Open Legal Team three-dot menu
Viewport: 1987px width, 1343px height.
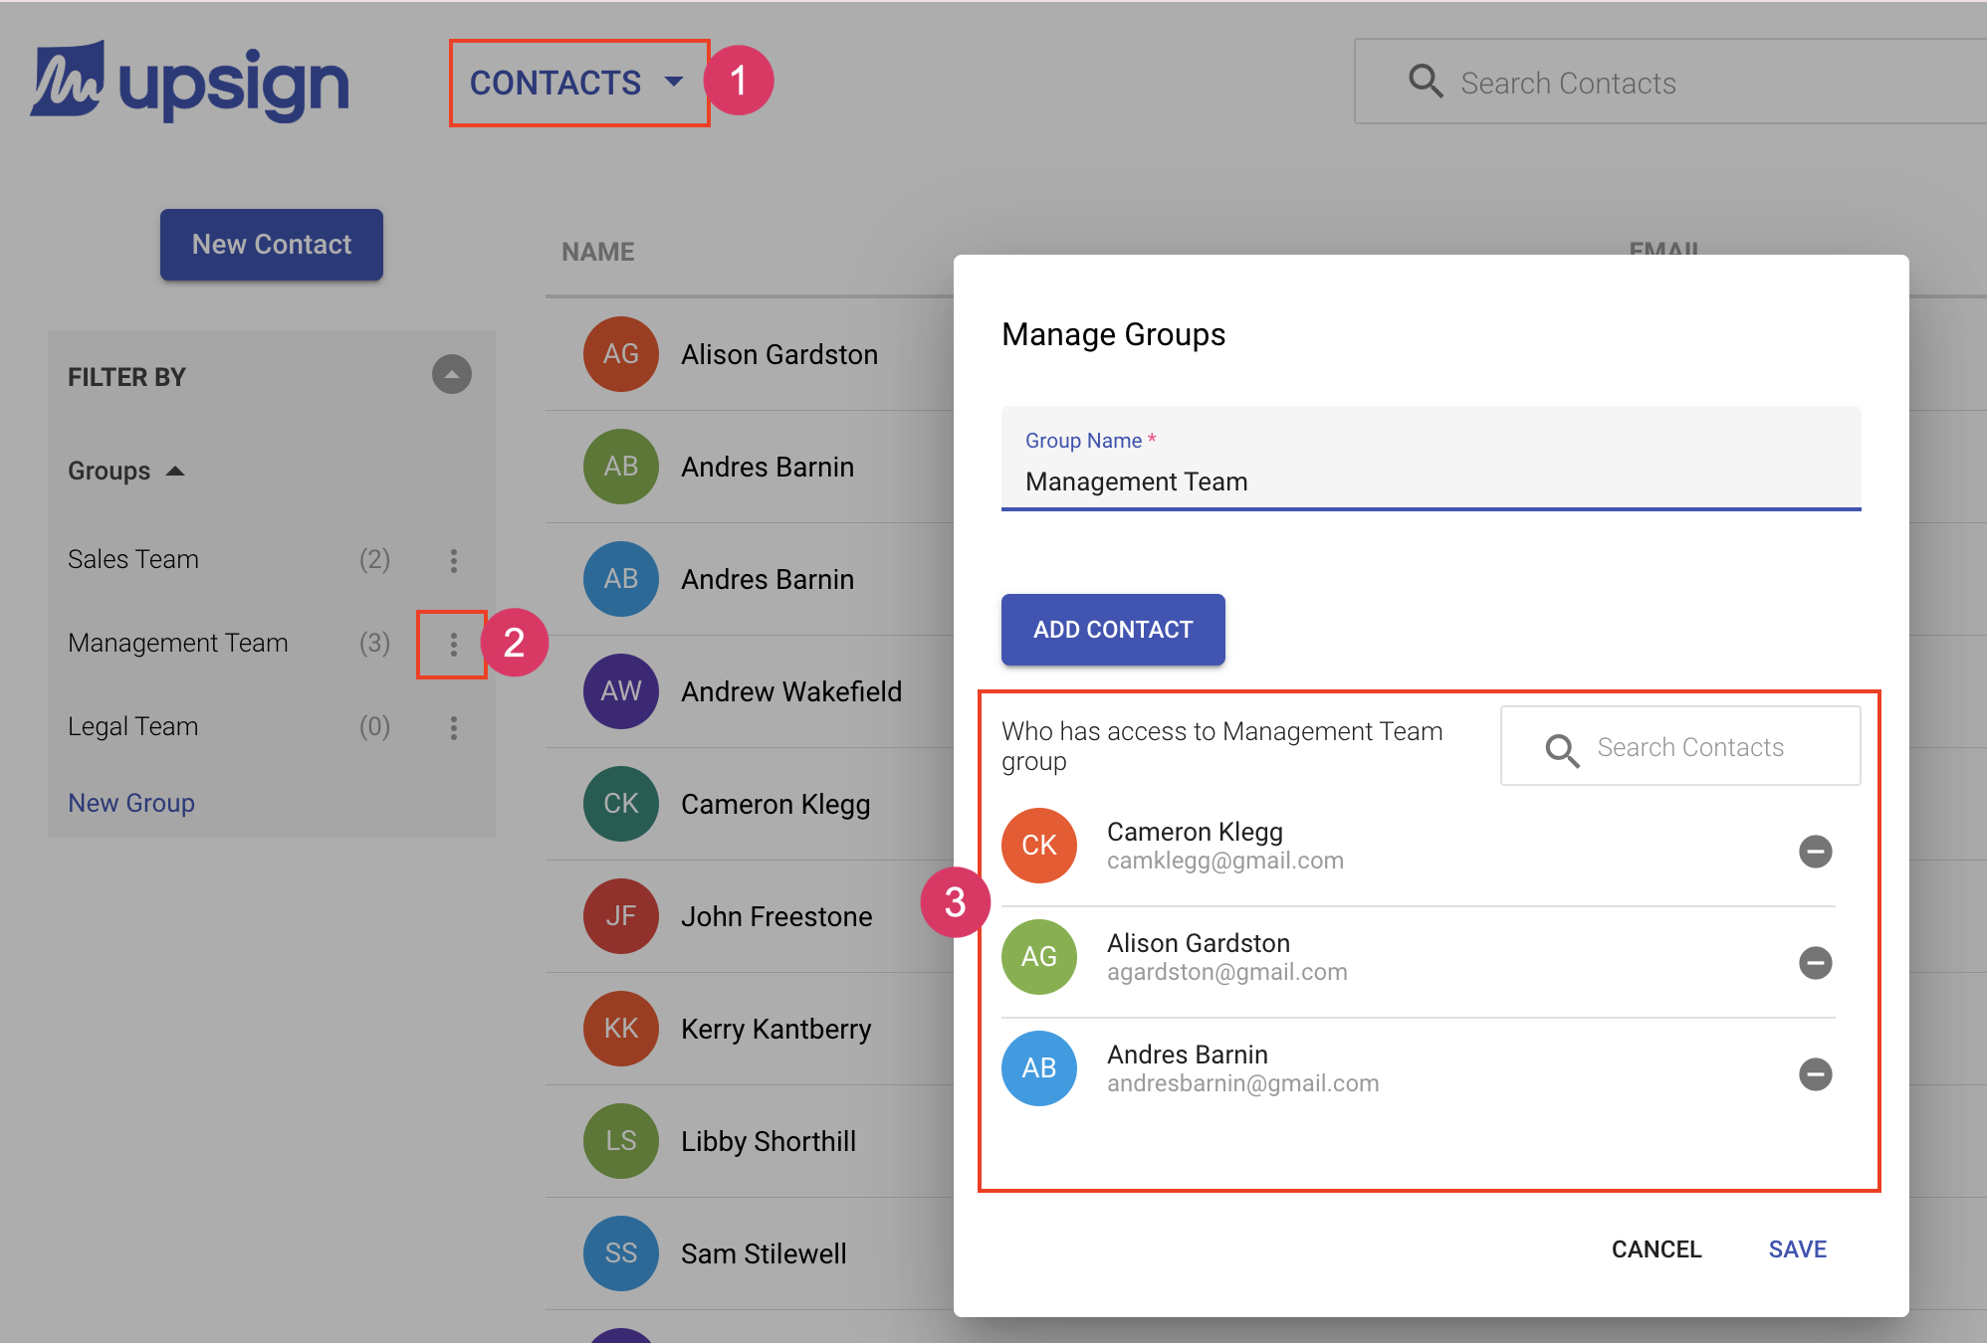pyautogui.click(x=454, y=727)
